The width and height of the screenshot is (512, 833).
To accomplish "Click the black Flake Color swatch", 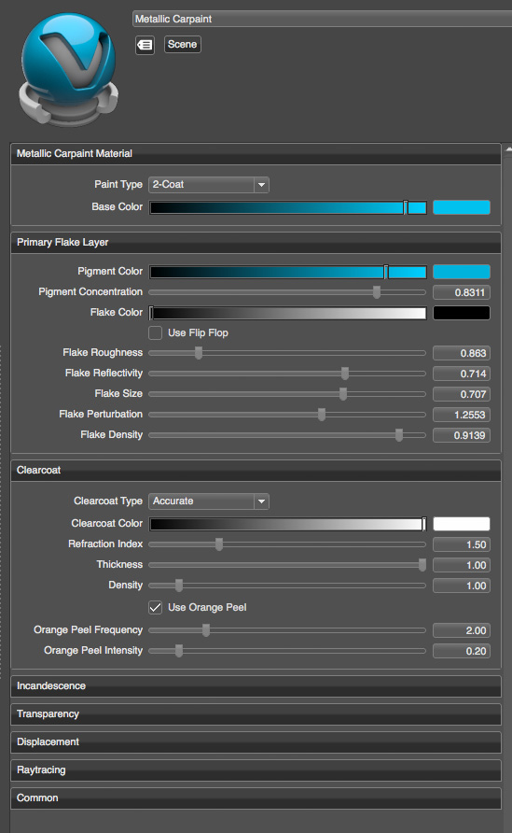I will [462, 313].
